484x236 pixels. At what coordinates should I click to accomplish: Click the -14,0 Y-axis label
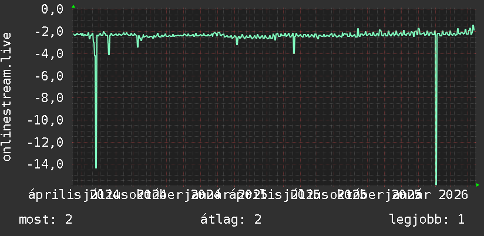(45, 164)
